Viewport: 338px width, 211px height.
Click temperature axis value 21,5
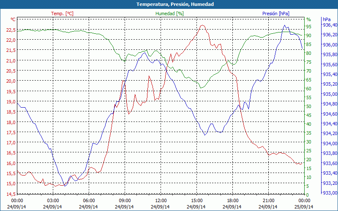tap(11, 50)
